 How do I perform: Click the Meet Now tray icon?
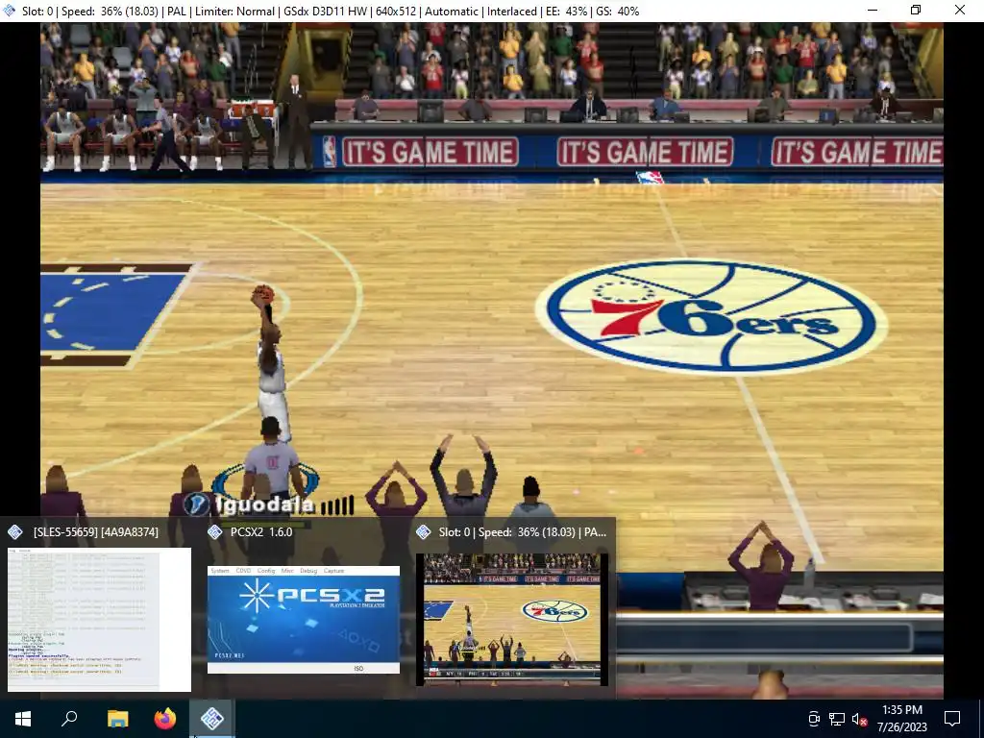click(814, 719)
